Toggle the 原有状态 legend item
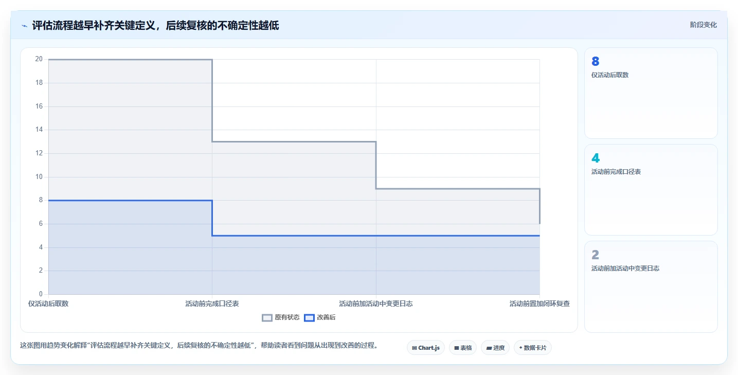This screenshot has width=738, height=375. tap(281, 318)
